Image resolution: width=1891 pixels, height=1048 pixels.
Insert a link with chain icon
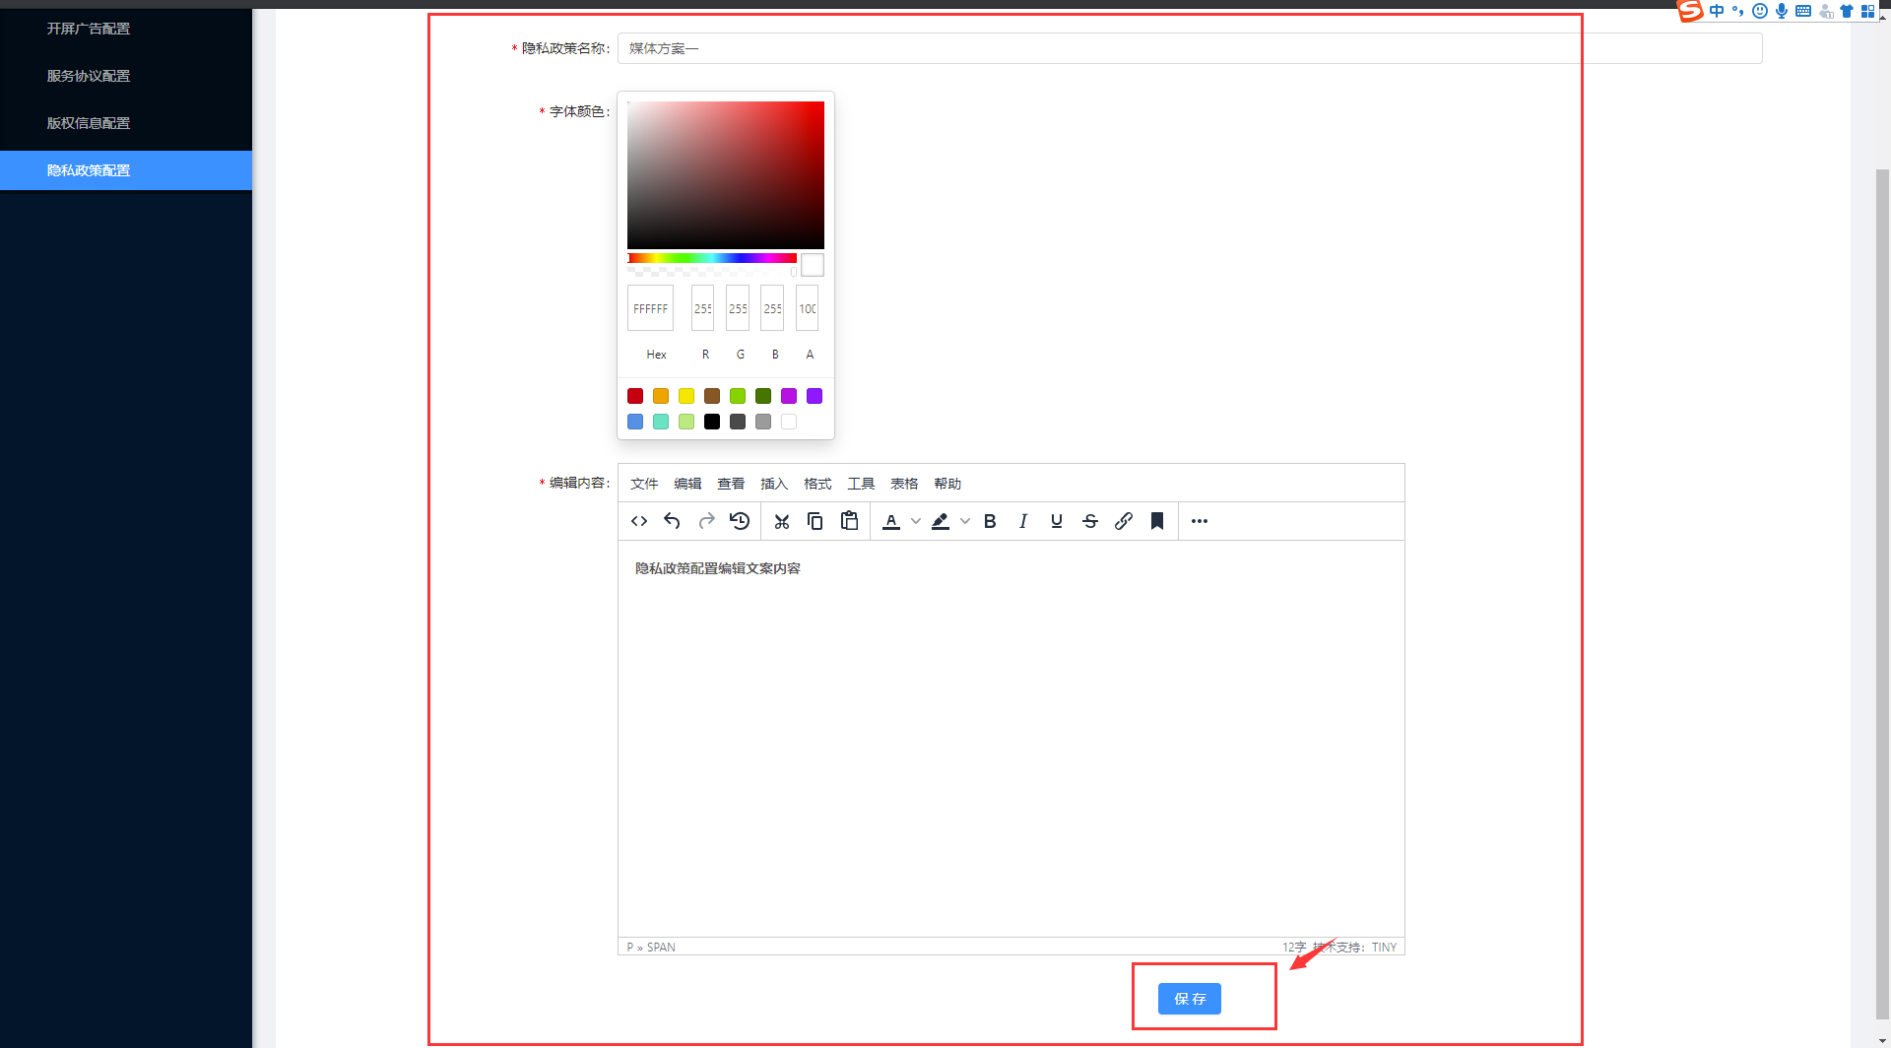pos(1124,521)
